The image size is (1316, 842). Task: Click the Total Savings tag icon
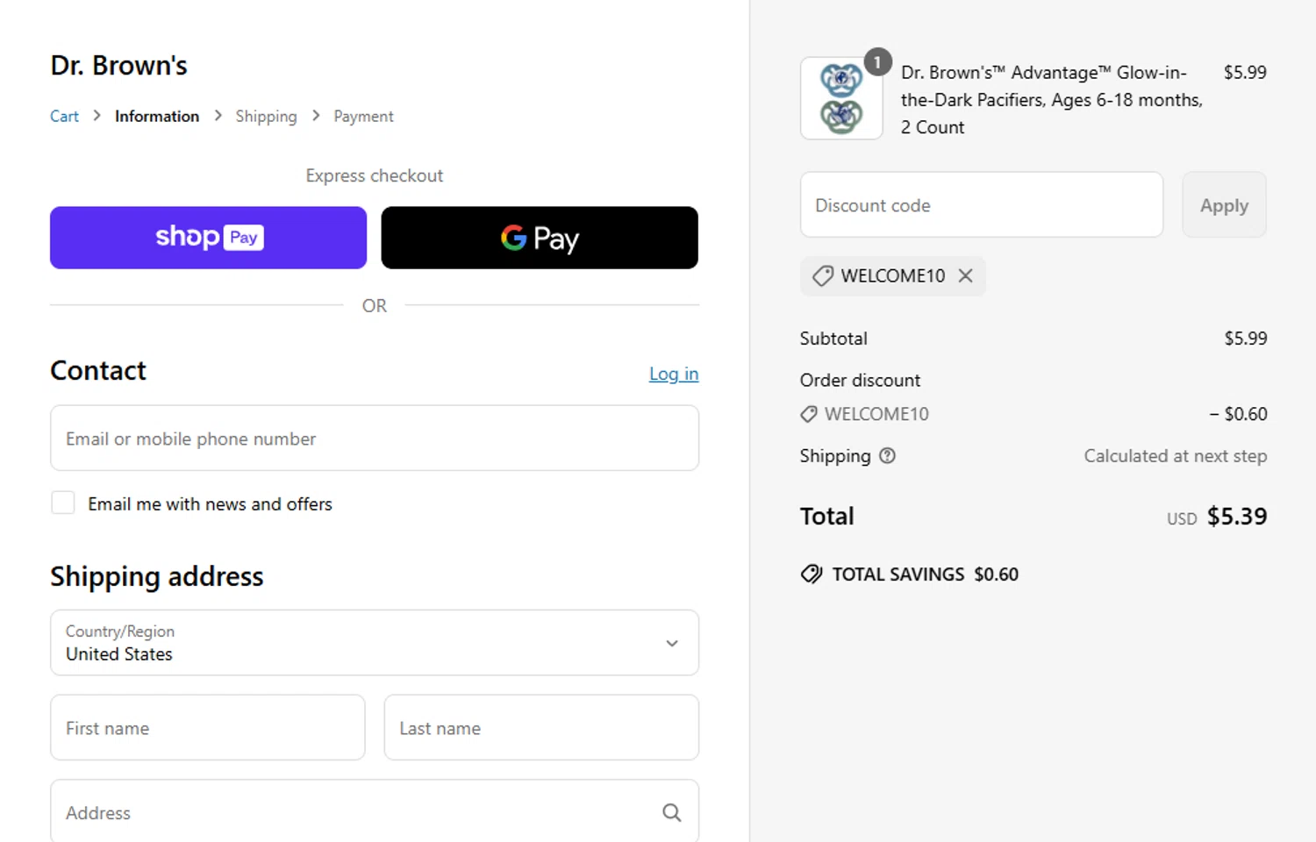812,574
